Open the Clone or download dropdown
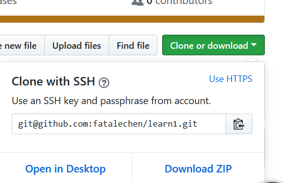 214,45
